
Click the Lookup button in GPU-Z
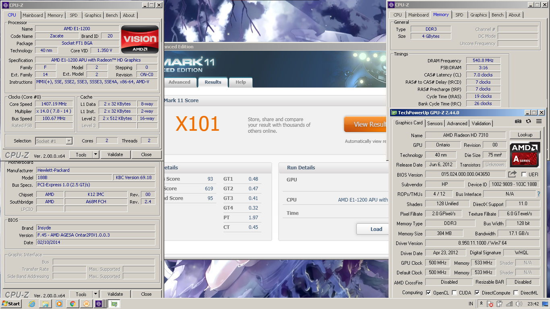click(525, 135)
